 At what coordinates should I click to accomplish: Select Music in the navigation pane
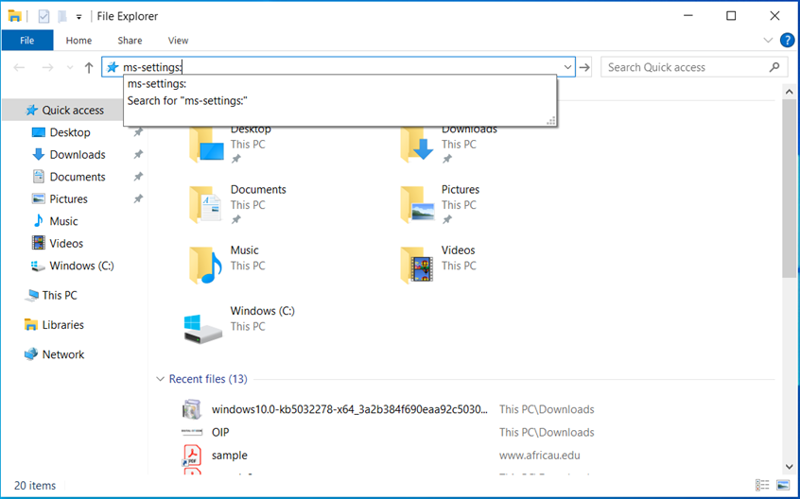click(x=63, y=221)
